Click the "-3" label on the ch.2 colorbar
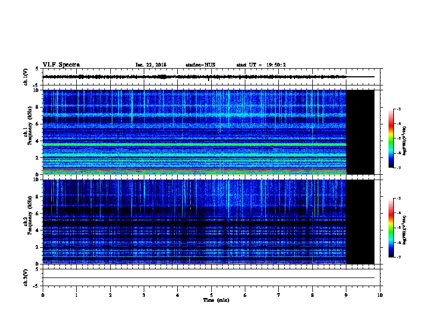This screenshot has height=331, width=428. pos(399,198)
